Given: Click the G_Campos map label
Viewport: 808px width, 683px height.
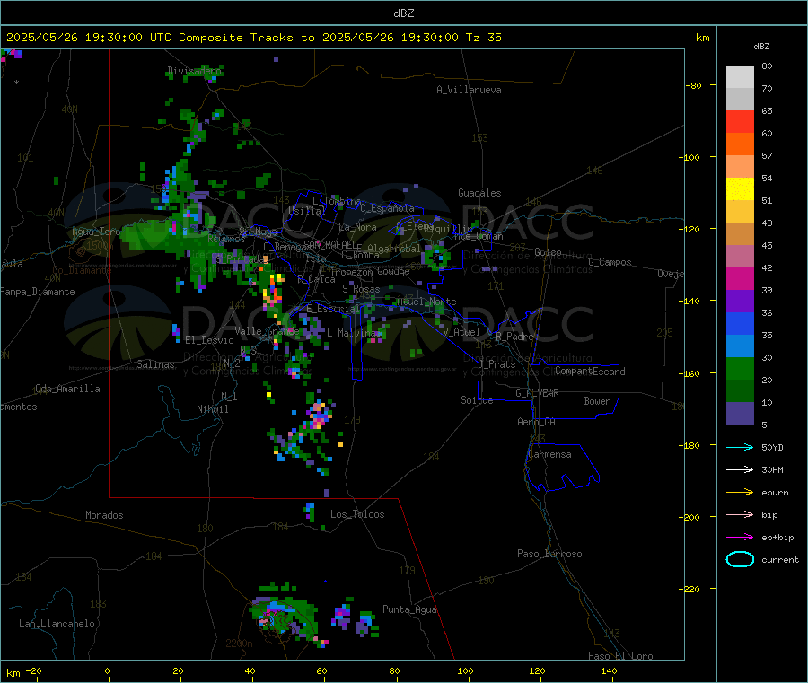Looking at the screenshot, I should coord(610,262).
